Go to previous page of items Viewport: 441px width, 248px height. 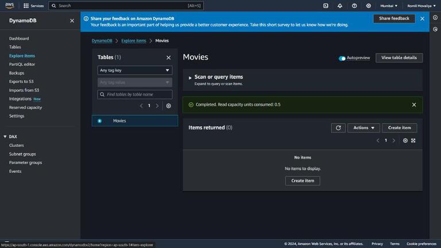[x=378, y=140]
